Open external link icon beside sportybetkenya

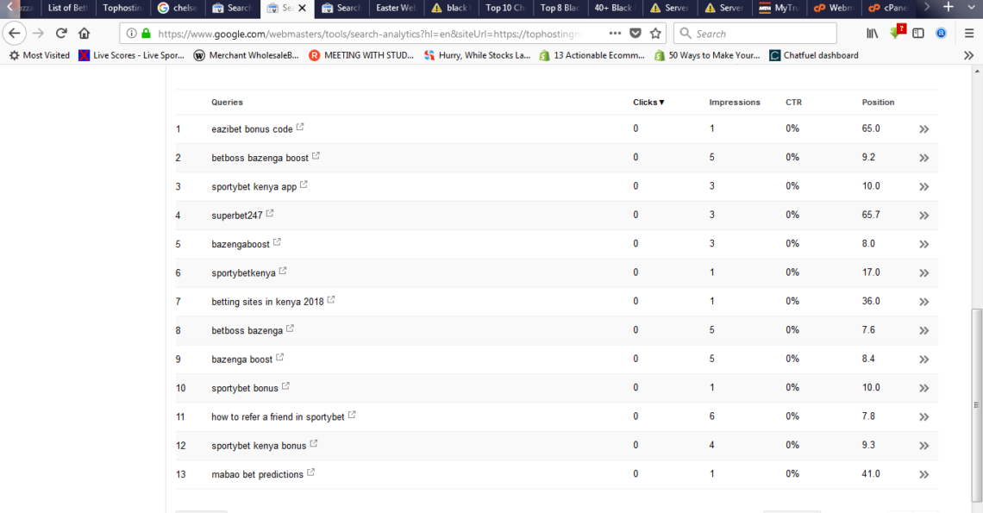[x=283, y=271]
